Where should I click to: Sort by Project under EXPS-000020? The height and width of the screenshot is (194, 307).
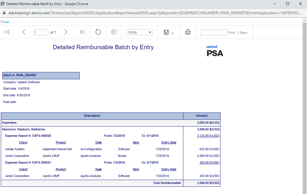[61, 142]
